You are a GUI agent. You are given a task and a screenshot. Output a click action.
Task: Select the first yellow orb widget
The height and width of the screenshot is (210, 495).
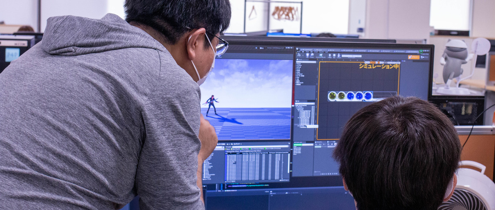click(332, 96)
